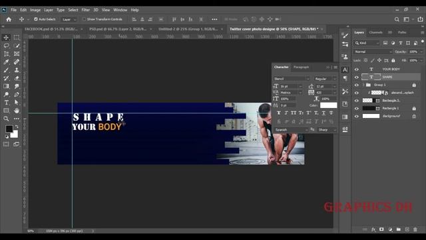
Task: Open the Filter menu
Action: coord(86,10)
